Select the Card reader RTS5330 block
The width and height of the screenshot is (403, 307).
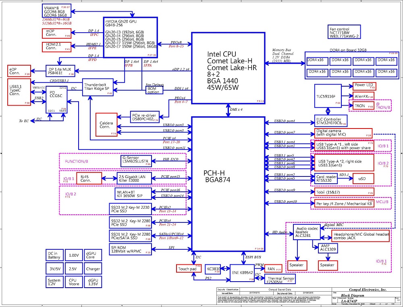(326, 178)
